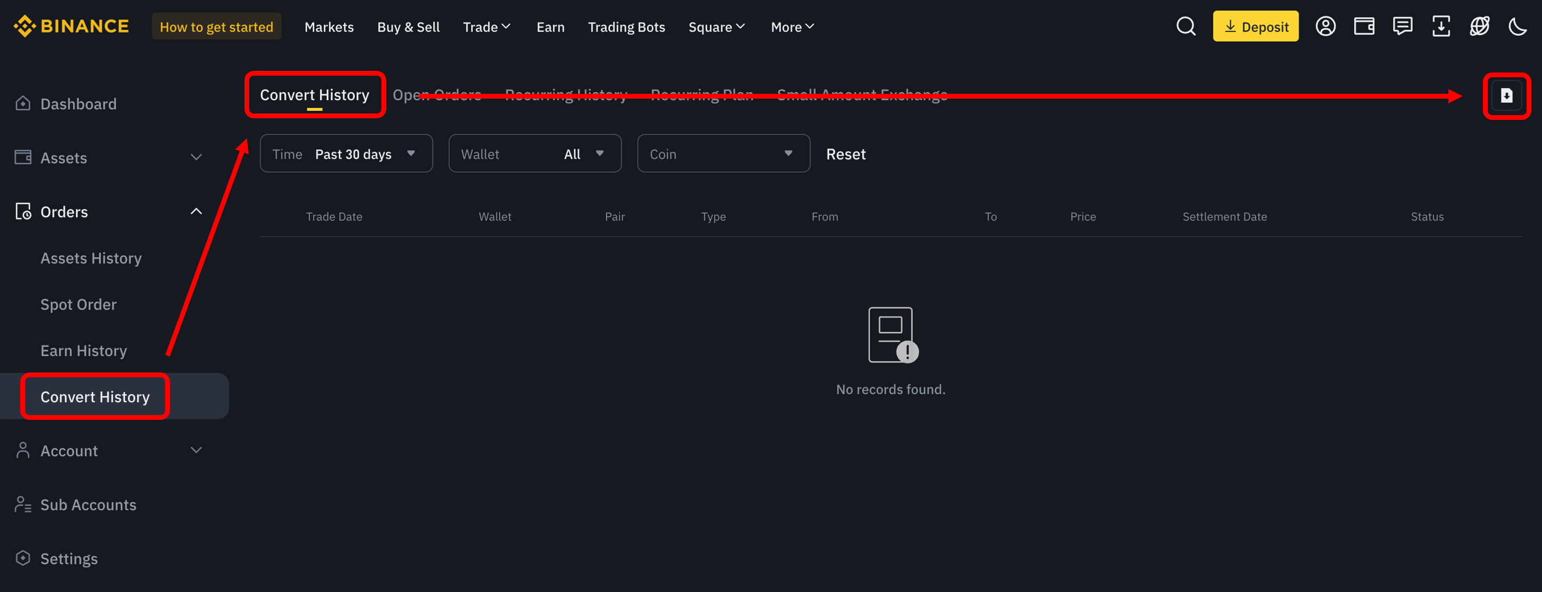The height and width of the screenshot is (592, 1542).
Task: Open Markets in top navigation
Action: click(x=329, y=27)
